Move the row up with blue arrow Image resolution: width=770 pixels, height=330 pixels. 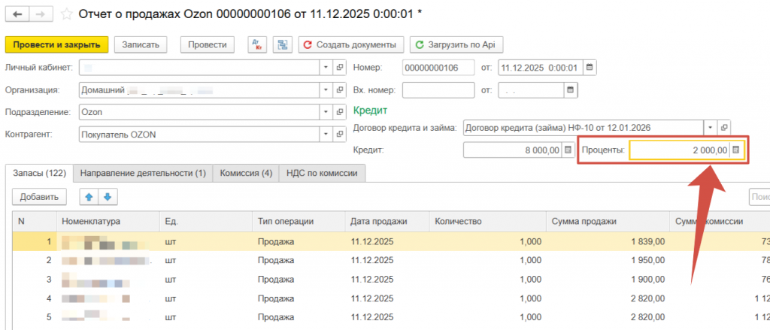[x=88, y=198]
